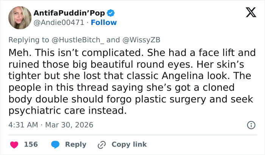
Task: Click the 156 likes count
Action: click(31, 144)
